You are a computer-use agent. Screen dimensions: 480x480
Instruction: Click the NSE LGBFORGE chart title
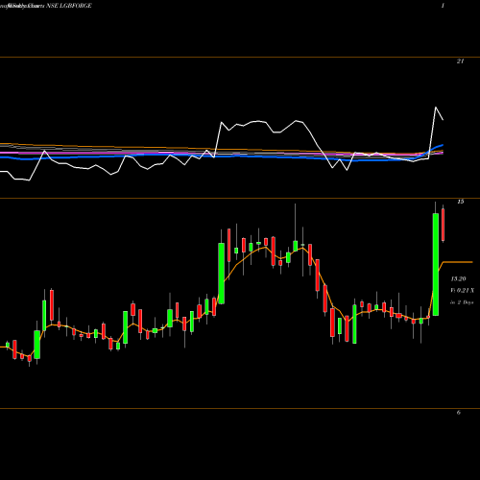[x=69, y=6]
